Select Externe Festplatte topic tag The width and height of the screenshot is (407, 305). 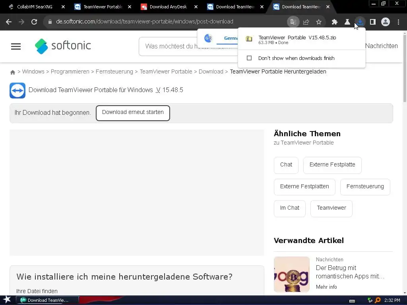coord(332,165)
